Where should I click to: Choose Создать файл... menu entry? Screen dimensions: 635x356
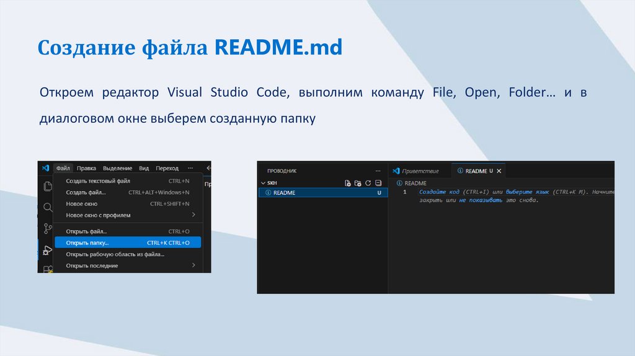(x=128, y=192)
